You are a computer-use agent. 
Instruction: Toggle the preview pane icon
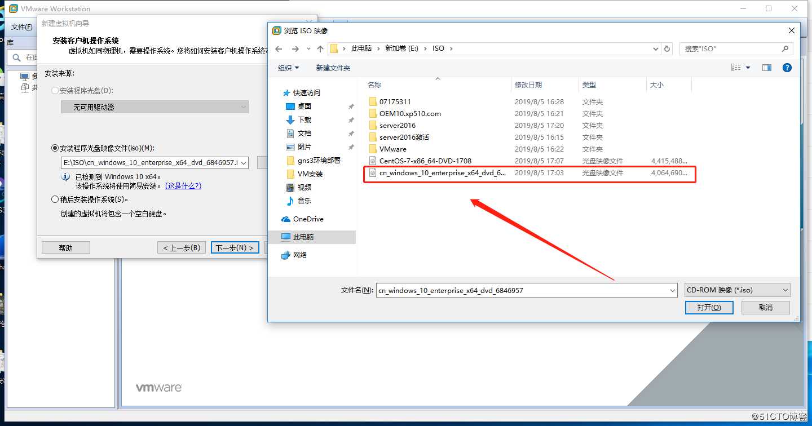coord(767,68)
